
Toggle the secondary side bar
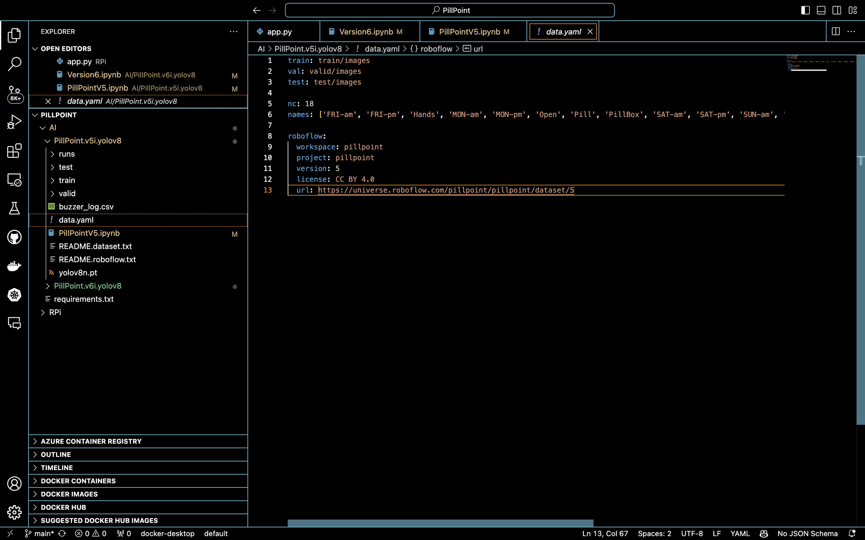(x=837, y=10)
